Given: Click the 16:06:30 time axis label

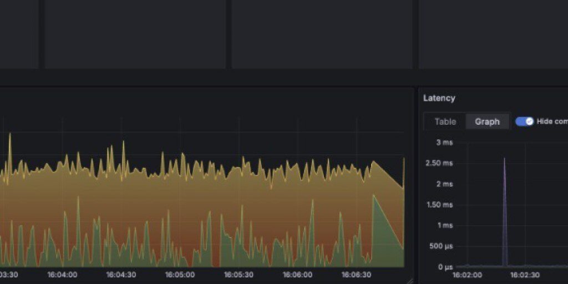Looking at the screenshot, I should (x=356, y=275).
